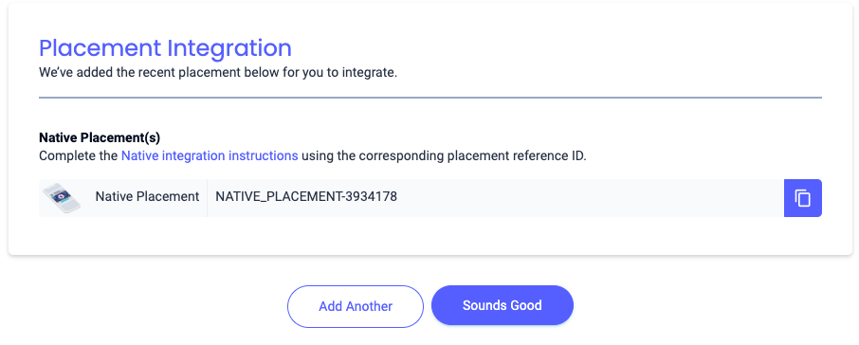Click the Add Another button

[x=356, y=306]
